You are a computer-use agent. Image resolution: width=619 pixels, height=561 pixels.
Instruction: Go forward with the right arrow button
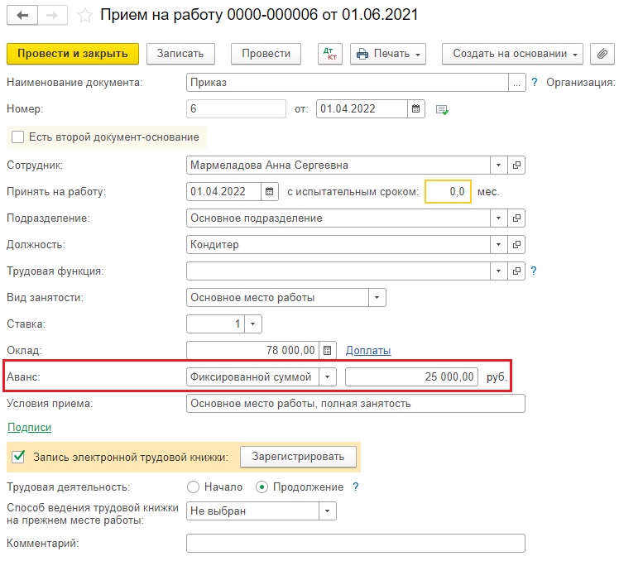coord(52,16)
